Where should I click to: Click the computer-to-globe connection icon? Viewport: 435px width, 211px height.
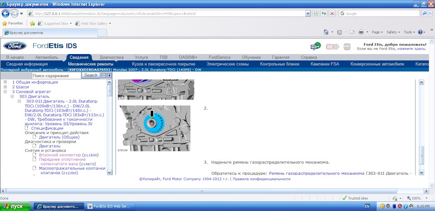[x=316, y=46]
